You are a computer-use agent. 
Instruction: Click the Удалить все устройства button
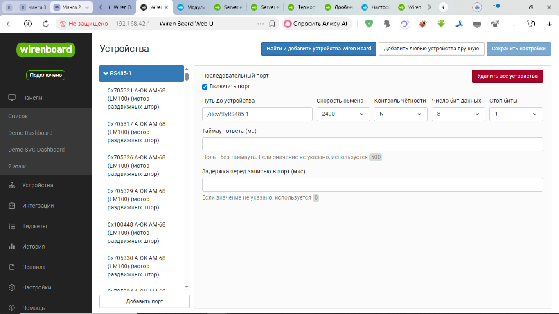pyautogui.click(x=507, y=76)
